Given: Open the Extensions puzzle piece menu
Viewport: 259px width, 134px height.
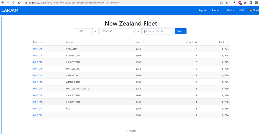Looking at the screenshot, I should click(x=245, y=3).
